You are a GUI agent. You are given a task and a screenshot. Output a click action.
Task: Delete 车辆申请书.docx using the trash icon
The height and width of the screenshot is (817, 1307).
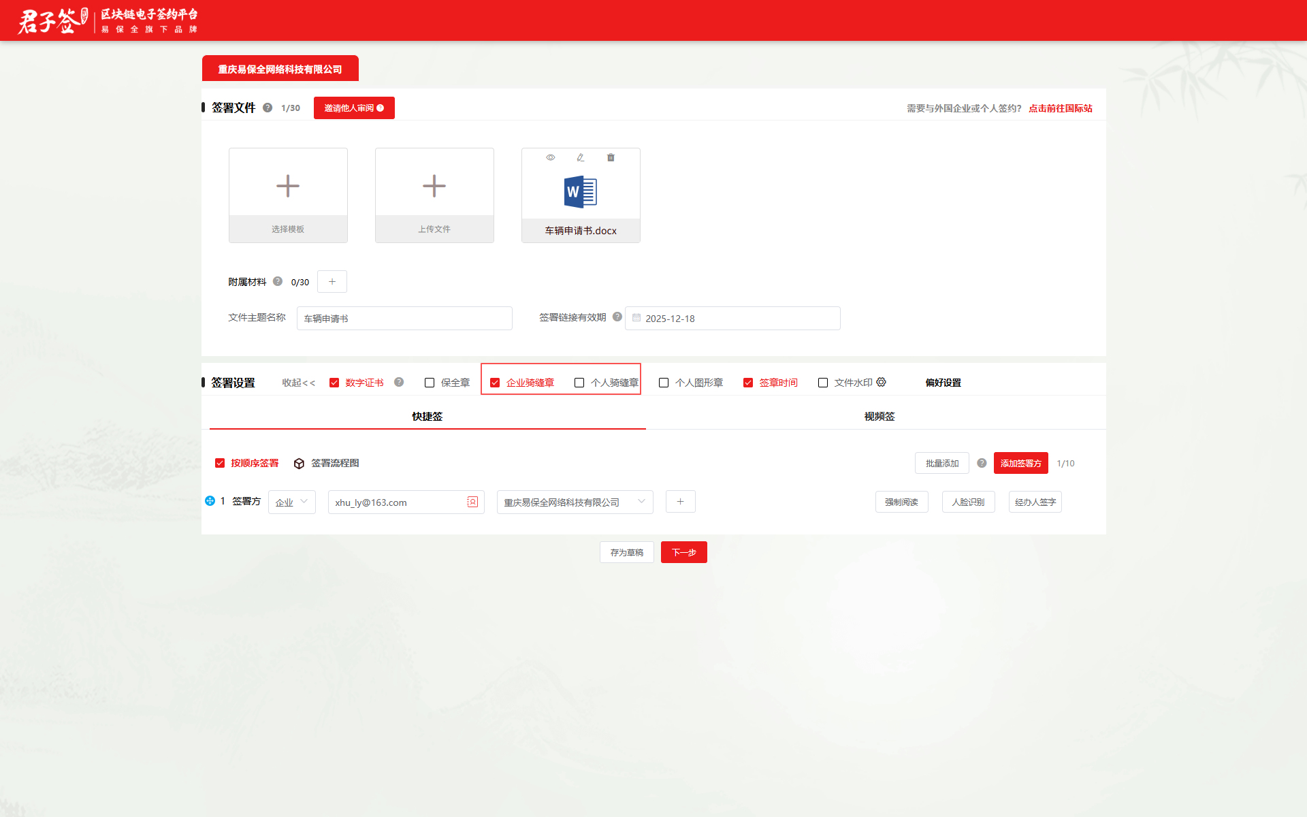point(611,157)
